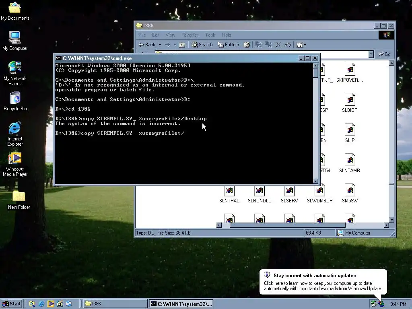The height and width of the screenshot is (309, 412).
Task: Select the SLRUNDLL file icon
Action: click(x=260, y=194)
